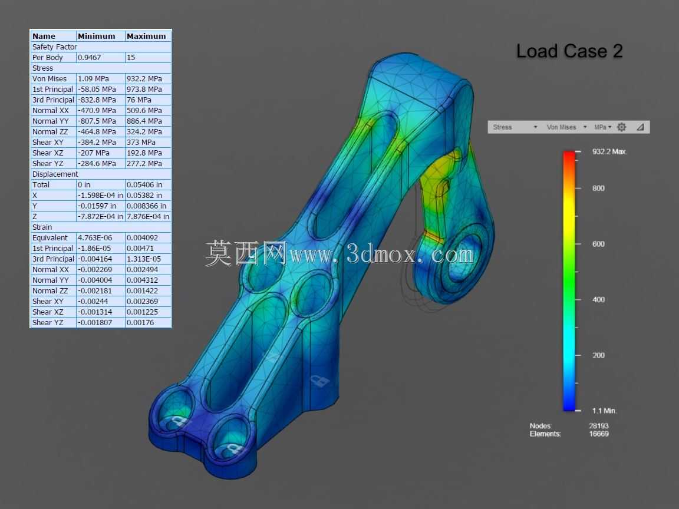This screenshot has height=509, width=679.
Task: Click the 'Name' column header
Action: click(x=53, y=37)
